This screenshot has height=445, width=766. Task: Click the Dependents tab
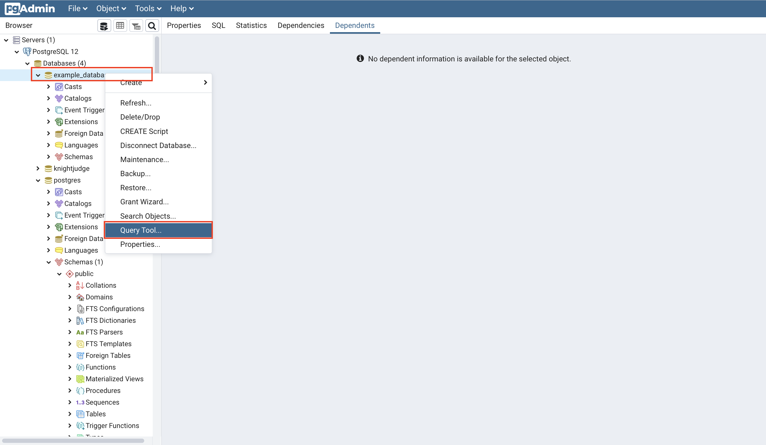coord(355,25)
